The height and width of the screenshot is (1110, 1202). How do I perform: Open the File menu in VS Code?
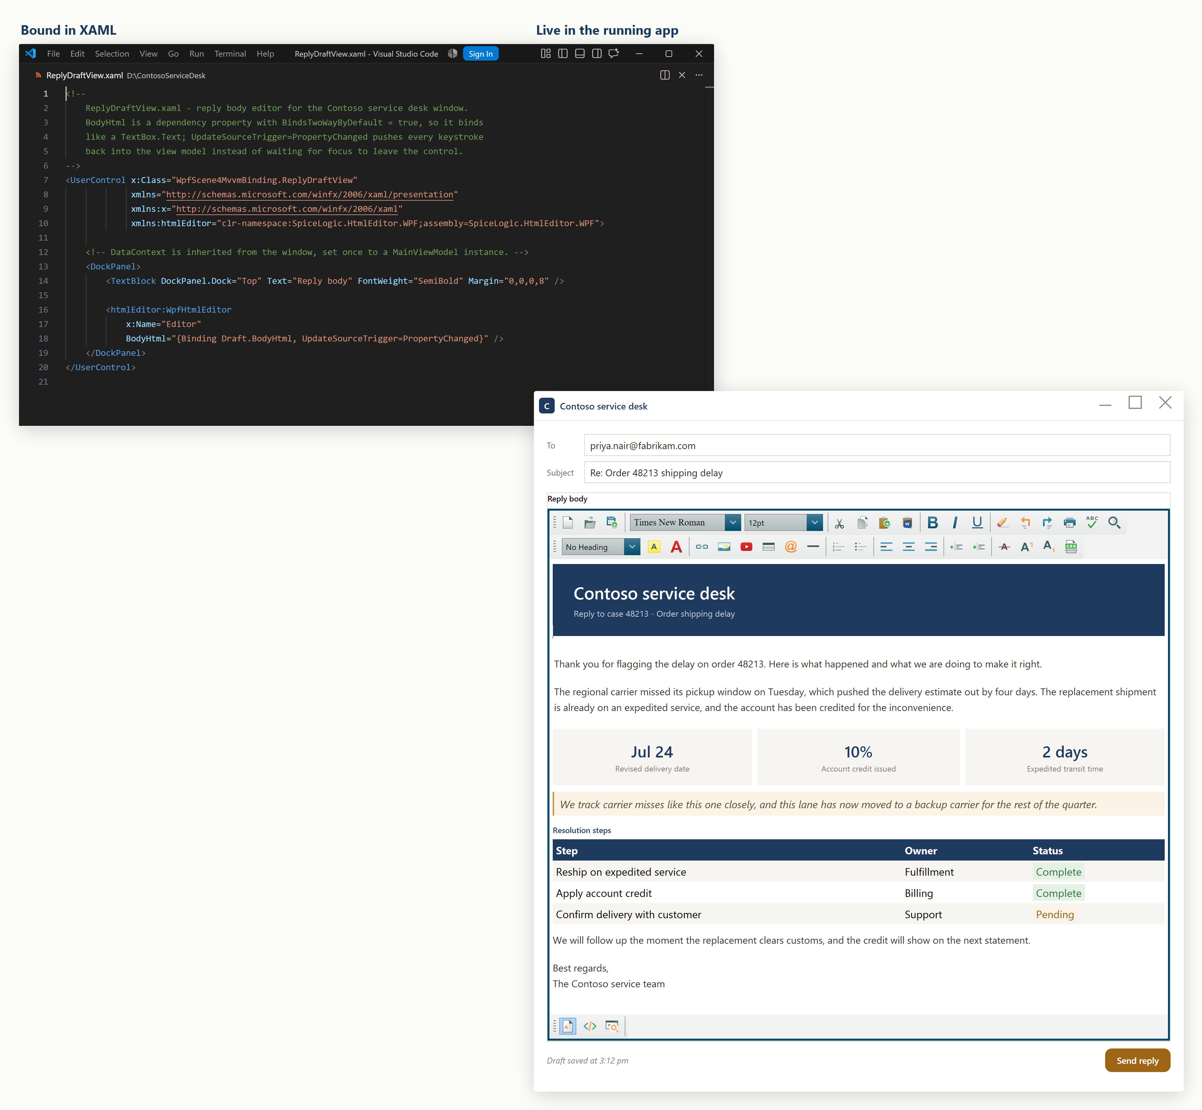[x=53, y=53]
